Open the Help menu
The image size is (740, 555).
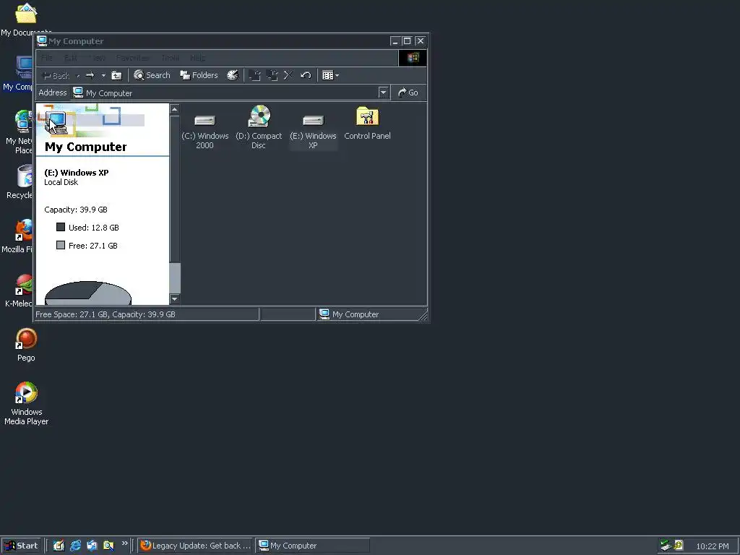click(198, 58)
